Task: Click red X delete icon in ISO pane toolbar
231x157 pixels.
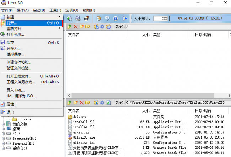Action: click(76, 27)
